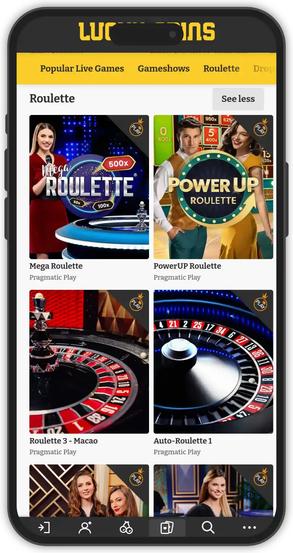Open the live casino cards icon
293x553 pixels.
(167, 528)
